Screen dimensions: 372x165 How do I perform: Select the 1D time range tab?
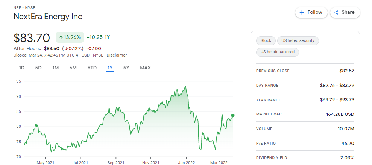22,68
